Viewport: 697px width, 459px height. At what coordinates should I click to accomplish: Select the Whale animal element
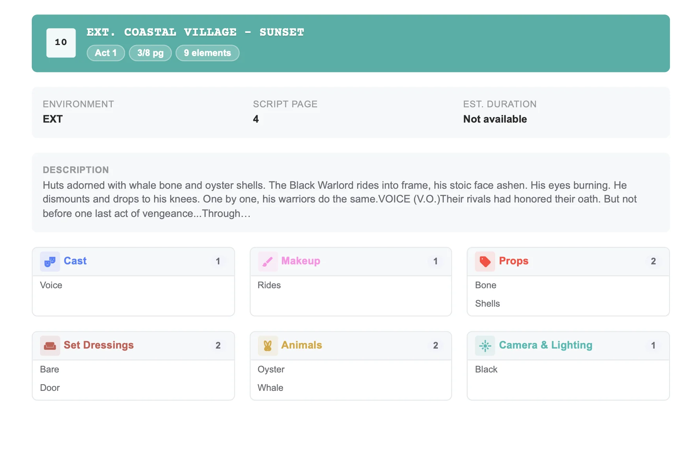(270, 388)
